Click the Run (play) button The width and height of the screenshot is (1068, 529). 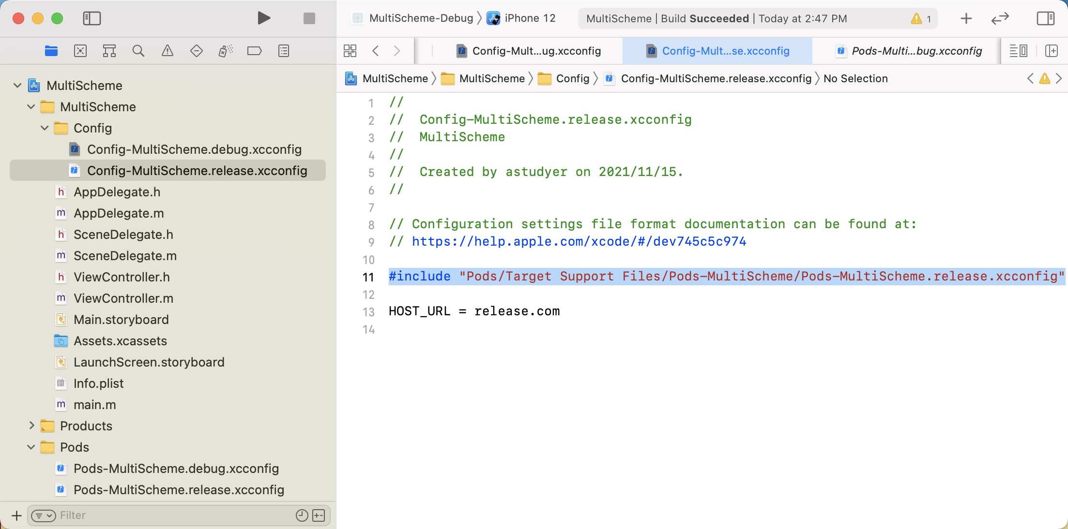point(263,18)
